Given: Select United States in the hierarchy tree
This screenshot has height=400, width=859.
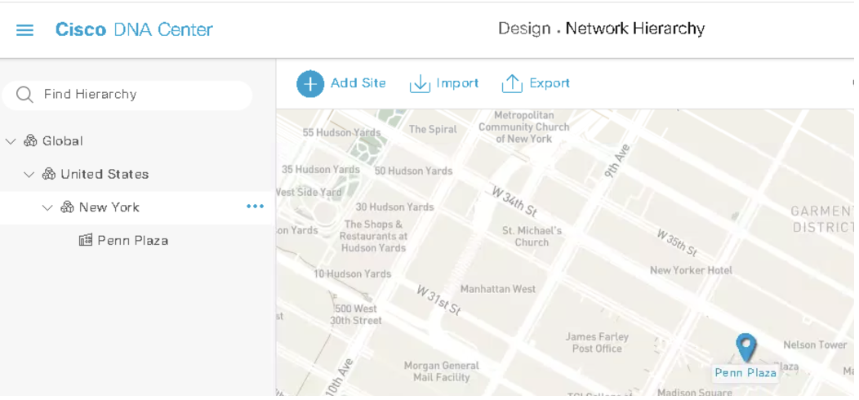Looking at the screenshot, I should [x=105, y=175].
